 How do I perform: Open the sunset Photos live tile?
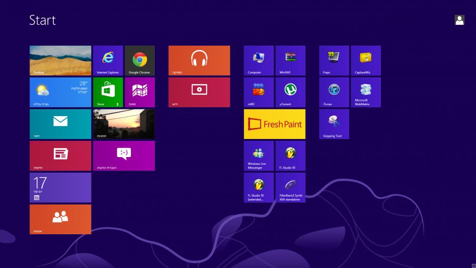[x=124, y=124]
